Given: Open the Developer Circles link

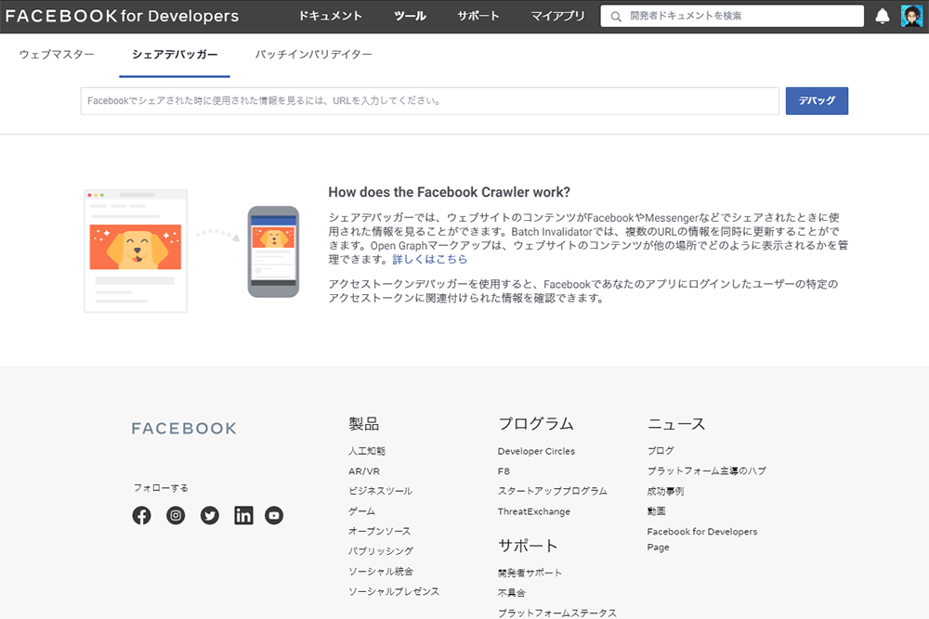Looking at the screenshot, I should pos(536,451).
